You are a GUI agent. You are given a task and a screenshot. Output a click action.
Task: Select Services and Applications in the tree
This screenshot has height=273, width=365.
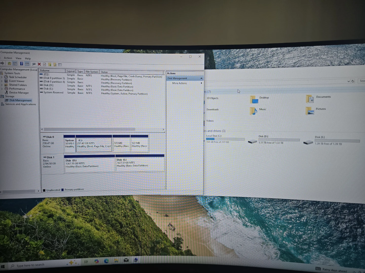21,104
